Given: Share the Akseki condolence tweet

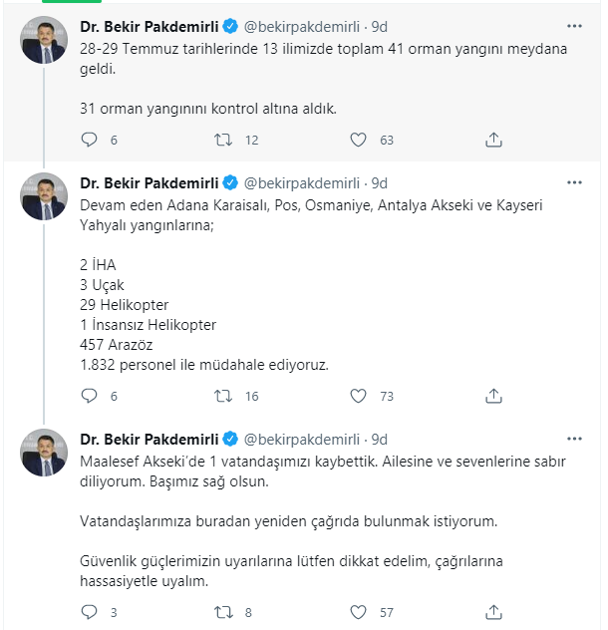Looking at the screenshot, I should [493, 612].
